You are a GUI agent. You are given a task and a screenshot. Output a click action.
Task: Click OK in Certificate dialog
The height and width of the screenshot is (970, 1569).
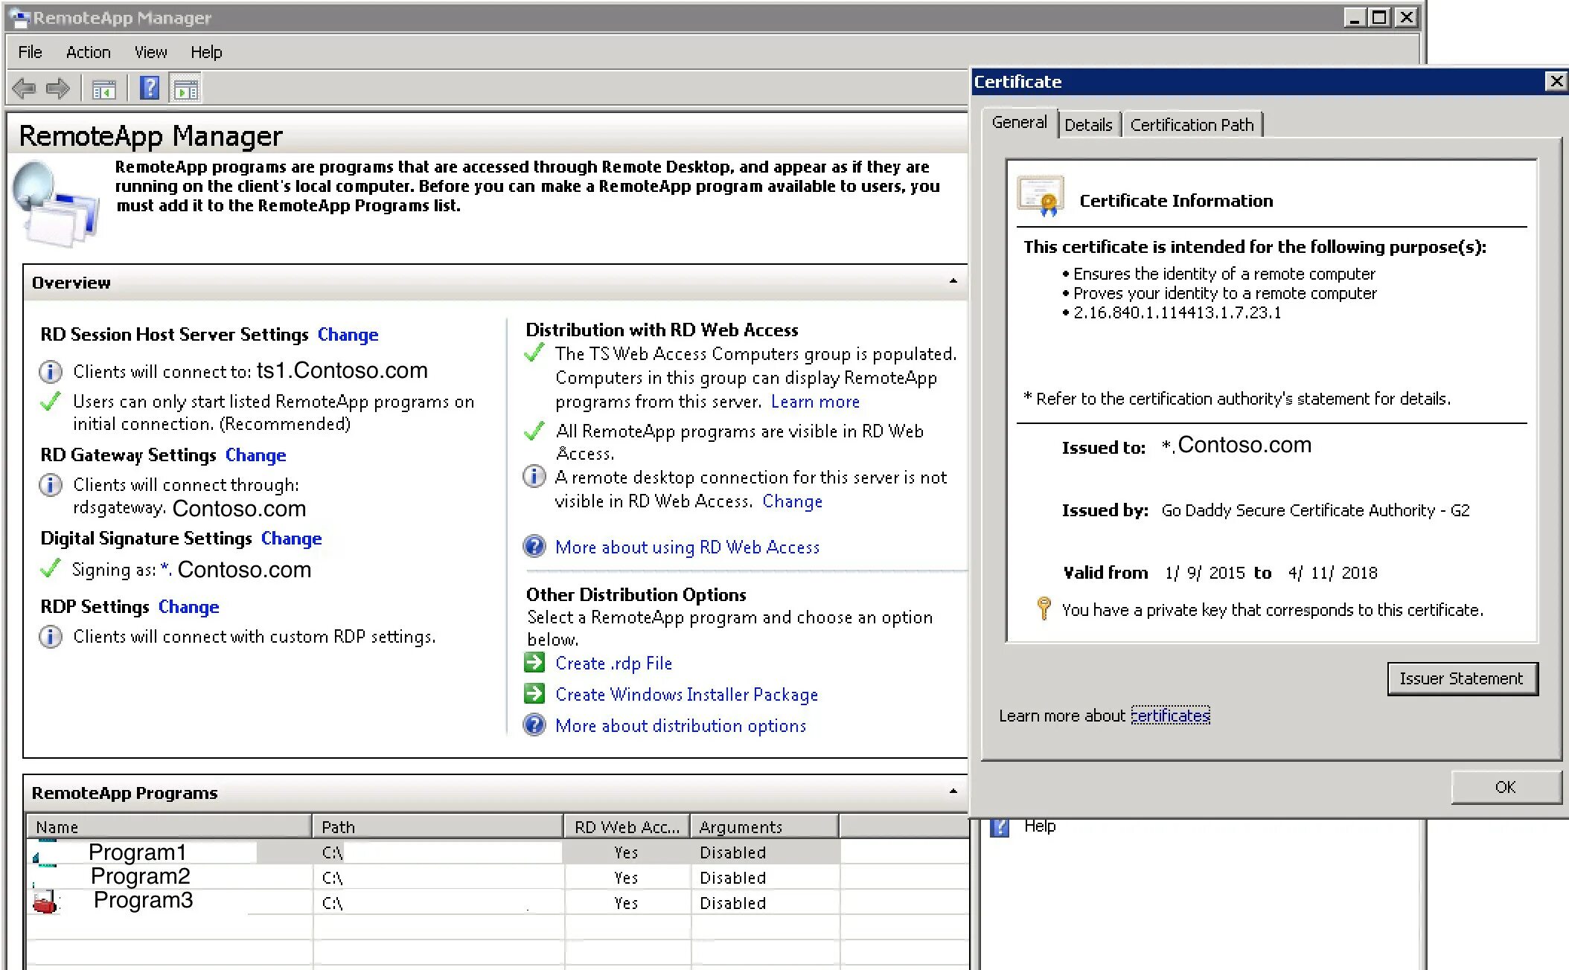tap(1504, 787)
